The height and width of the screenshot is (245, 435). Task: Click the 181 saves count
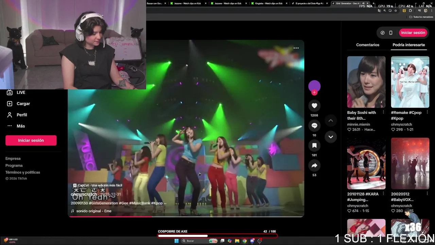[x=314, y=155]
